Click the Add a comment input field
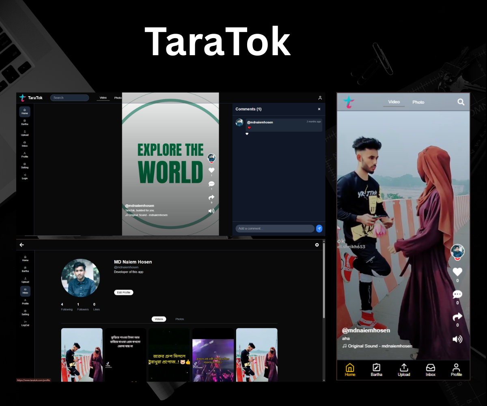This screenshot has width=487, height=406. point(275,229)
